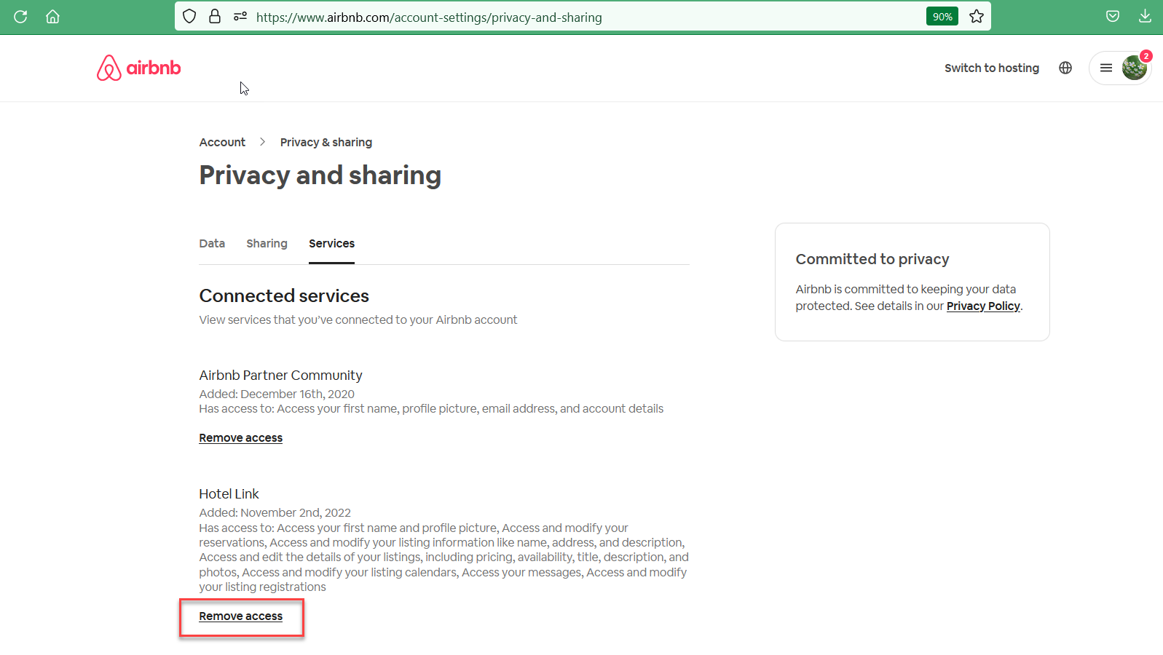Click 'Added: November 2nd, 2022' text
This screenshot has width=1163, height=655.
[x=275, y=512]
